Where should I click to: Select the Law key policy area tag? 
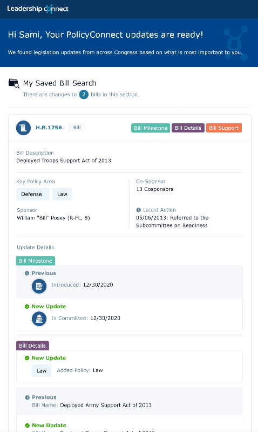62,194
